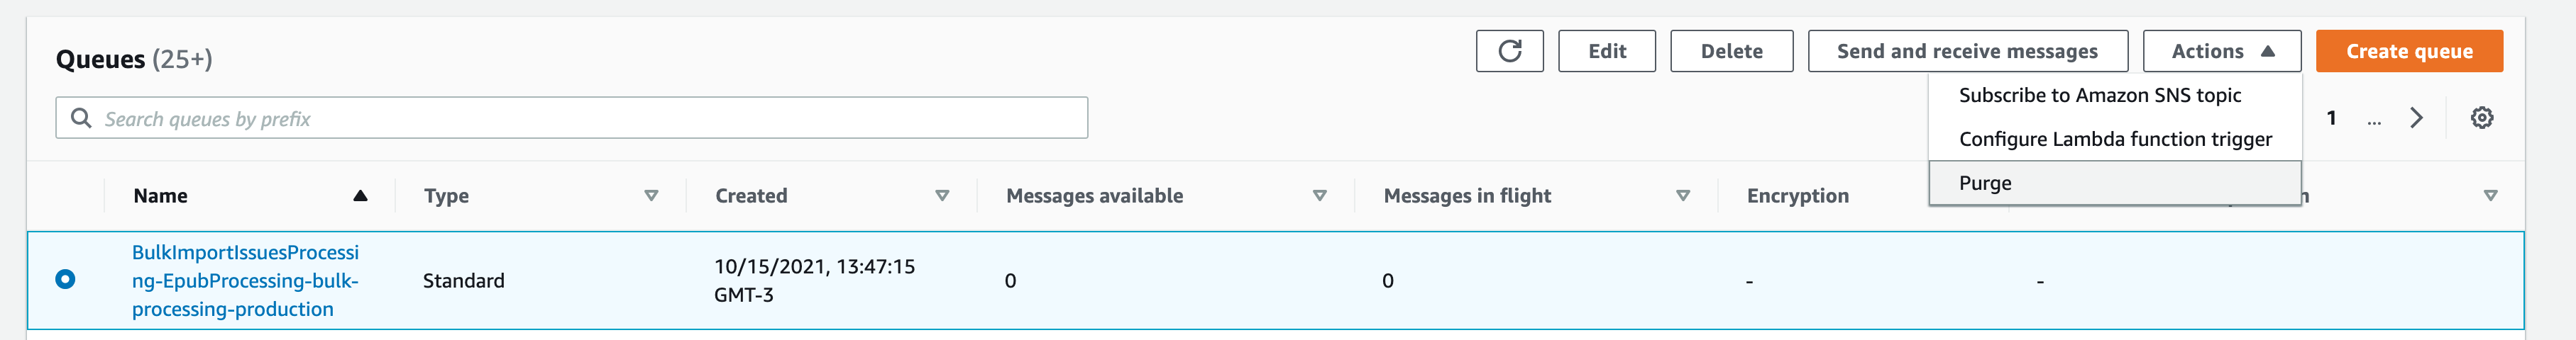Sort by Created column arrow
Image resolution: width=2576 pixels, height=340 pixels.
point(941,195)
